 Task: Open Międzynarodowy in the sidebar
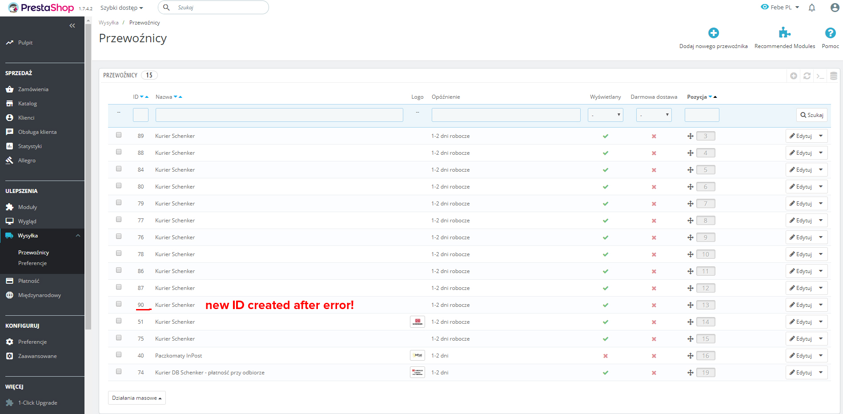coord(40,295)
